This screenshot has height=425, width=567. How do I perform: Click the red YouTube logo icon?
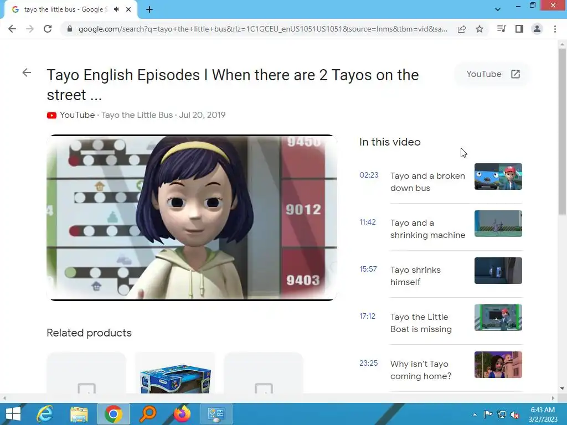click(51, 115)
